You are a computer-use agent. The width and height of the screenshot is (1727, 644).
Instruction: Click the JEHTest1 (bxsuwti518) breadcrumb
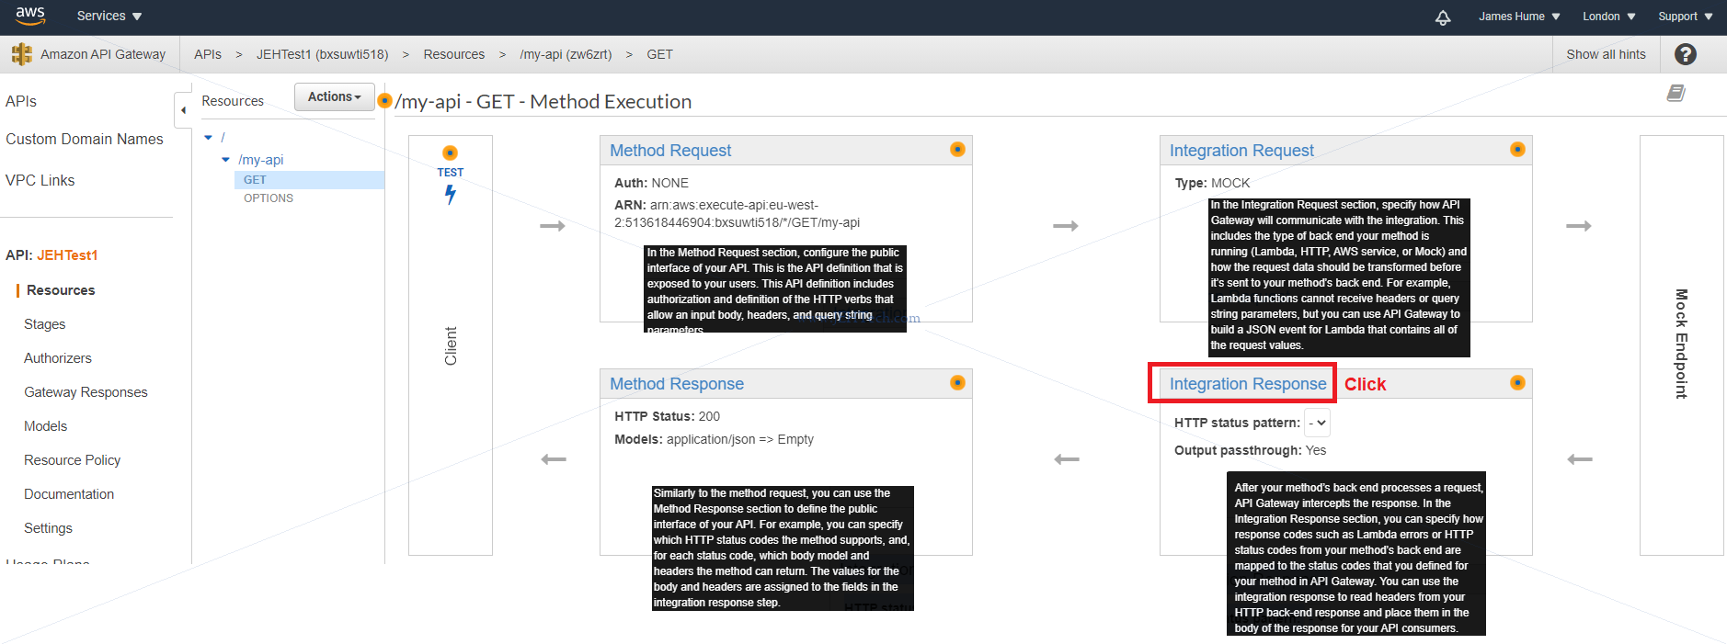coord(322,54)
